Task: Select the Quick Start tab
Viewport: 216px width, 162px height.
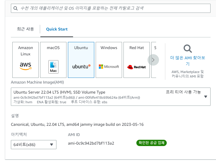Action: 57,29
